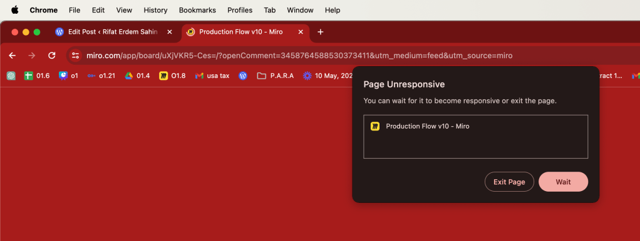
Task: Close the Production Flow v10 - Miro tab
Action: click(301, 32)
